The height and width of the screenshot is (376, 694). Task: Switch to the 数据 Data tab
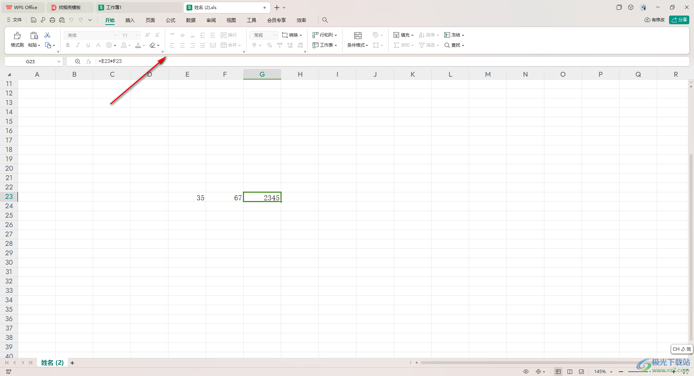pos(190,20)
